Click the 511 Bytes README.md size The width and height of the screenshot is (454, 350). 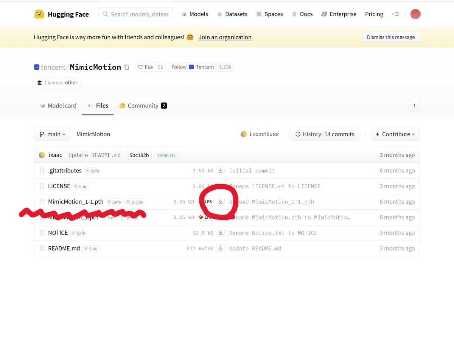200,248
